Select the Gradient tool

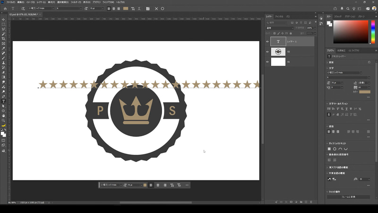(x=3, y=77)
